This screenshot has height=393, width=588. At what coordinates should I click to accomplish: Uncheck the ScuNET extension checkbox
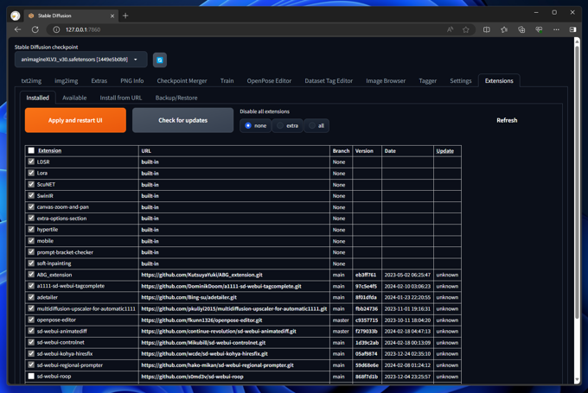[x=31, y=184]
